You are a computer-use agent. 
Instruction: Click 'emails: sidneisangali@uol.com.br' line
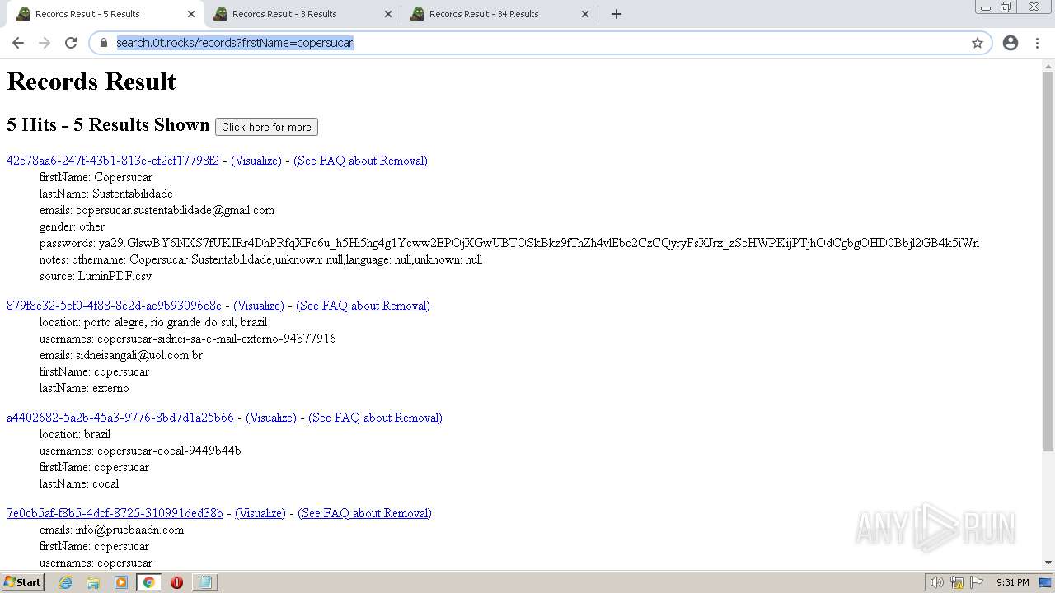coord(121,355)
